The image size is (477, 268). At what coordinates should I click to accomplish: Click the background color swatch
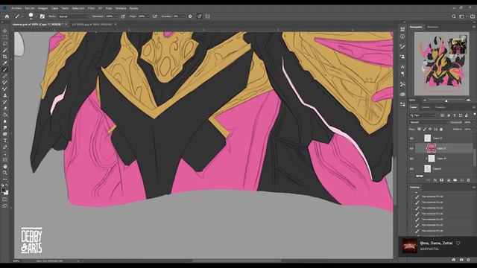(7, 193)
